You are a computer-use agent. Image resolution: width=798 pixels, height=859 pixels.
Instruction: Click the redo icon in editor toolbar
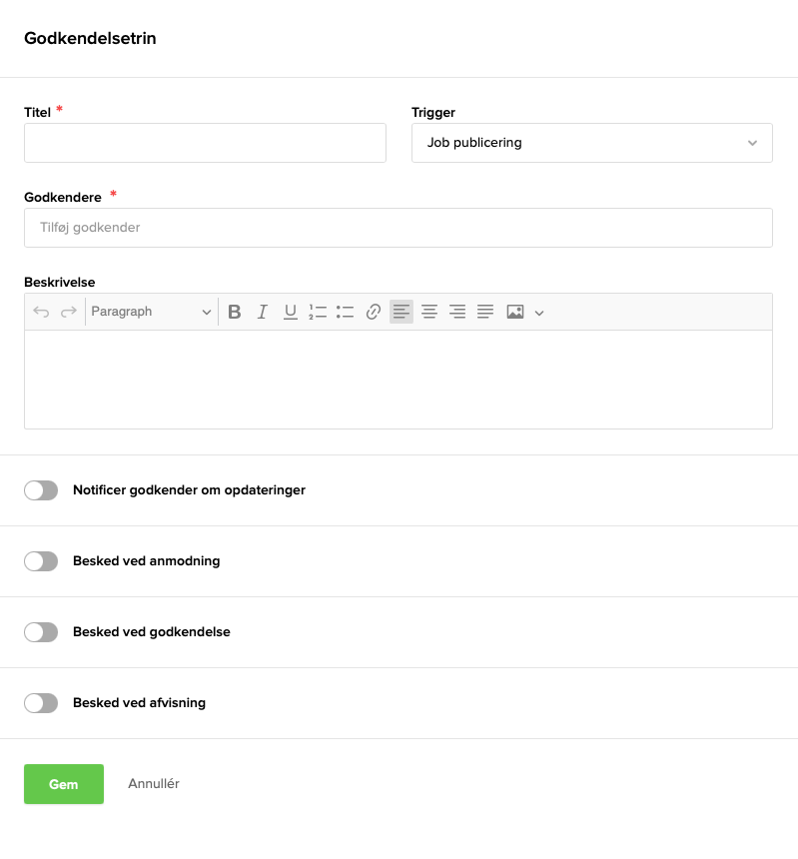pos(69,312)
